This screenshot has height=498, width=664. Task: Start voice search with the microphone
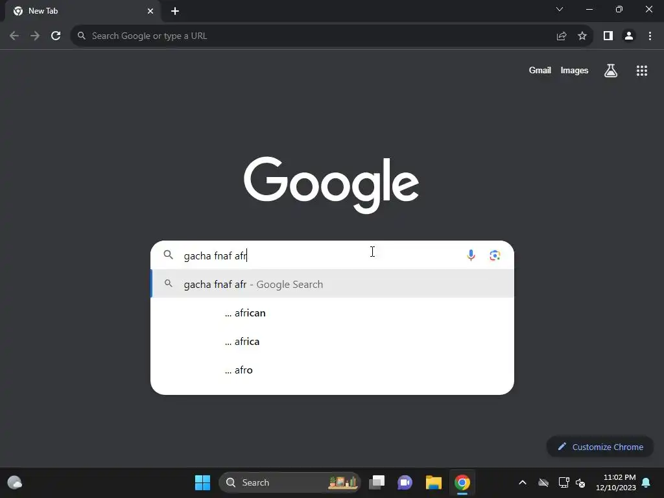click(x=471, y=255)
